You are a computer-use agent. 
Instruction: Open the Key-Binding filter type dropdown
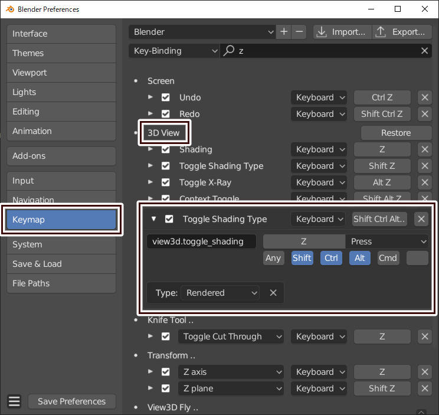pos(174,51)
